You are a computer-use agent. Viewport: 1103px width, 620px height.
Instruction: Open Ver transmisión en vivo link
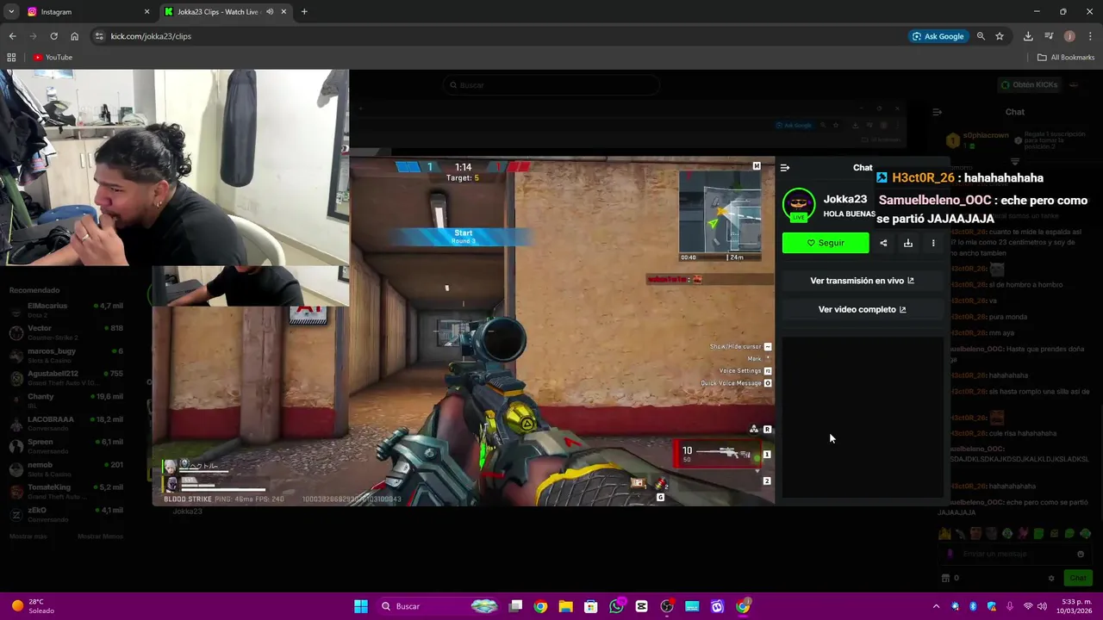coord(862,281)
